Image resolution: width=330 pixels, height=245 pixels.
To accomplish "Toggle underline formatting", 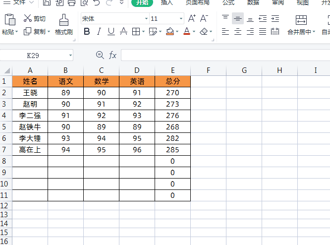I will coord(111,32).
